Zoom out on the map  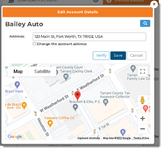click(x=142, y=129)
